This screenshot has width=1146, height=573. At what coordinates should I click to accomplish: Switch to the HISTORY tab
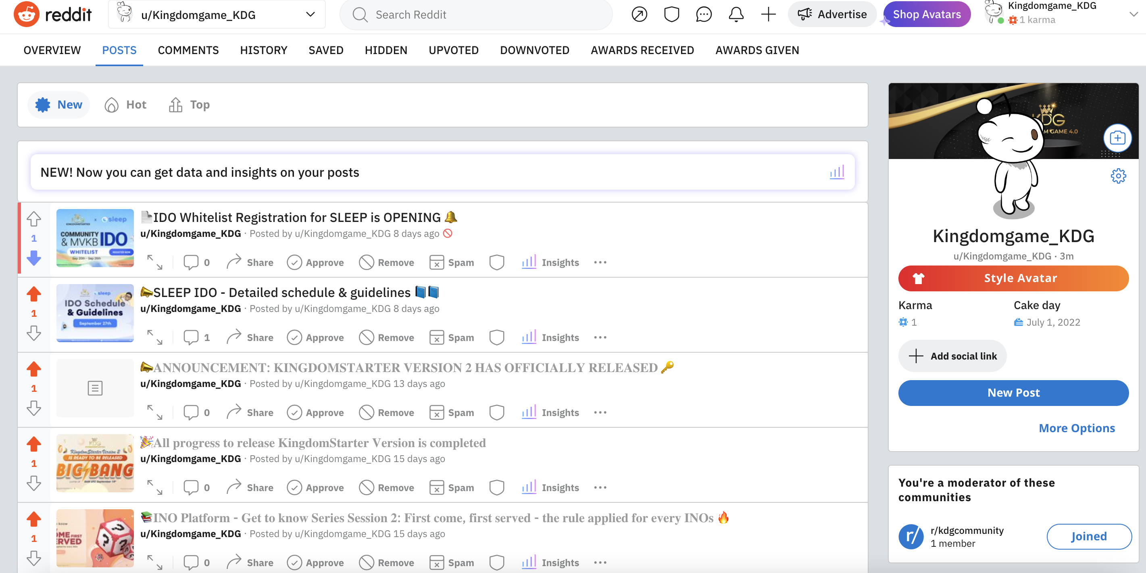[x=264, y=50]
